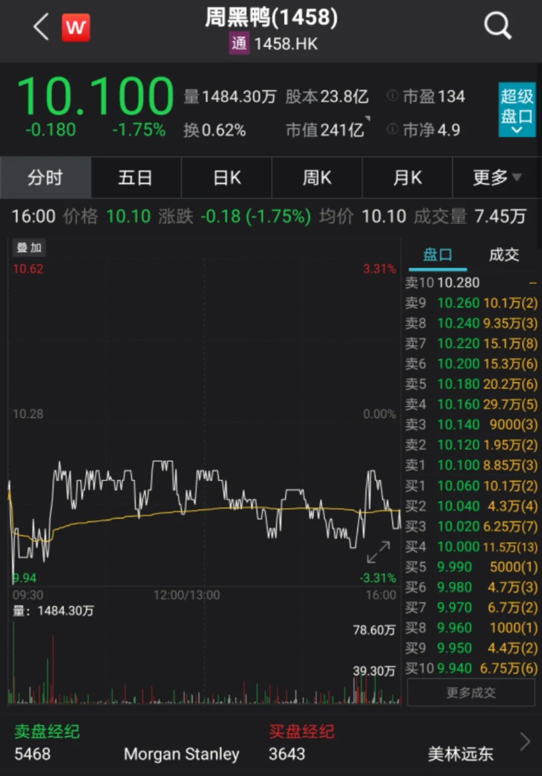Screen dimensions: 542x776
Task: Open search with the magnifier icon
Action: coord(497,26)
